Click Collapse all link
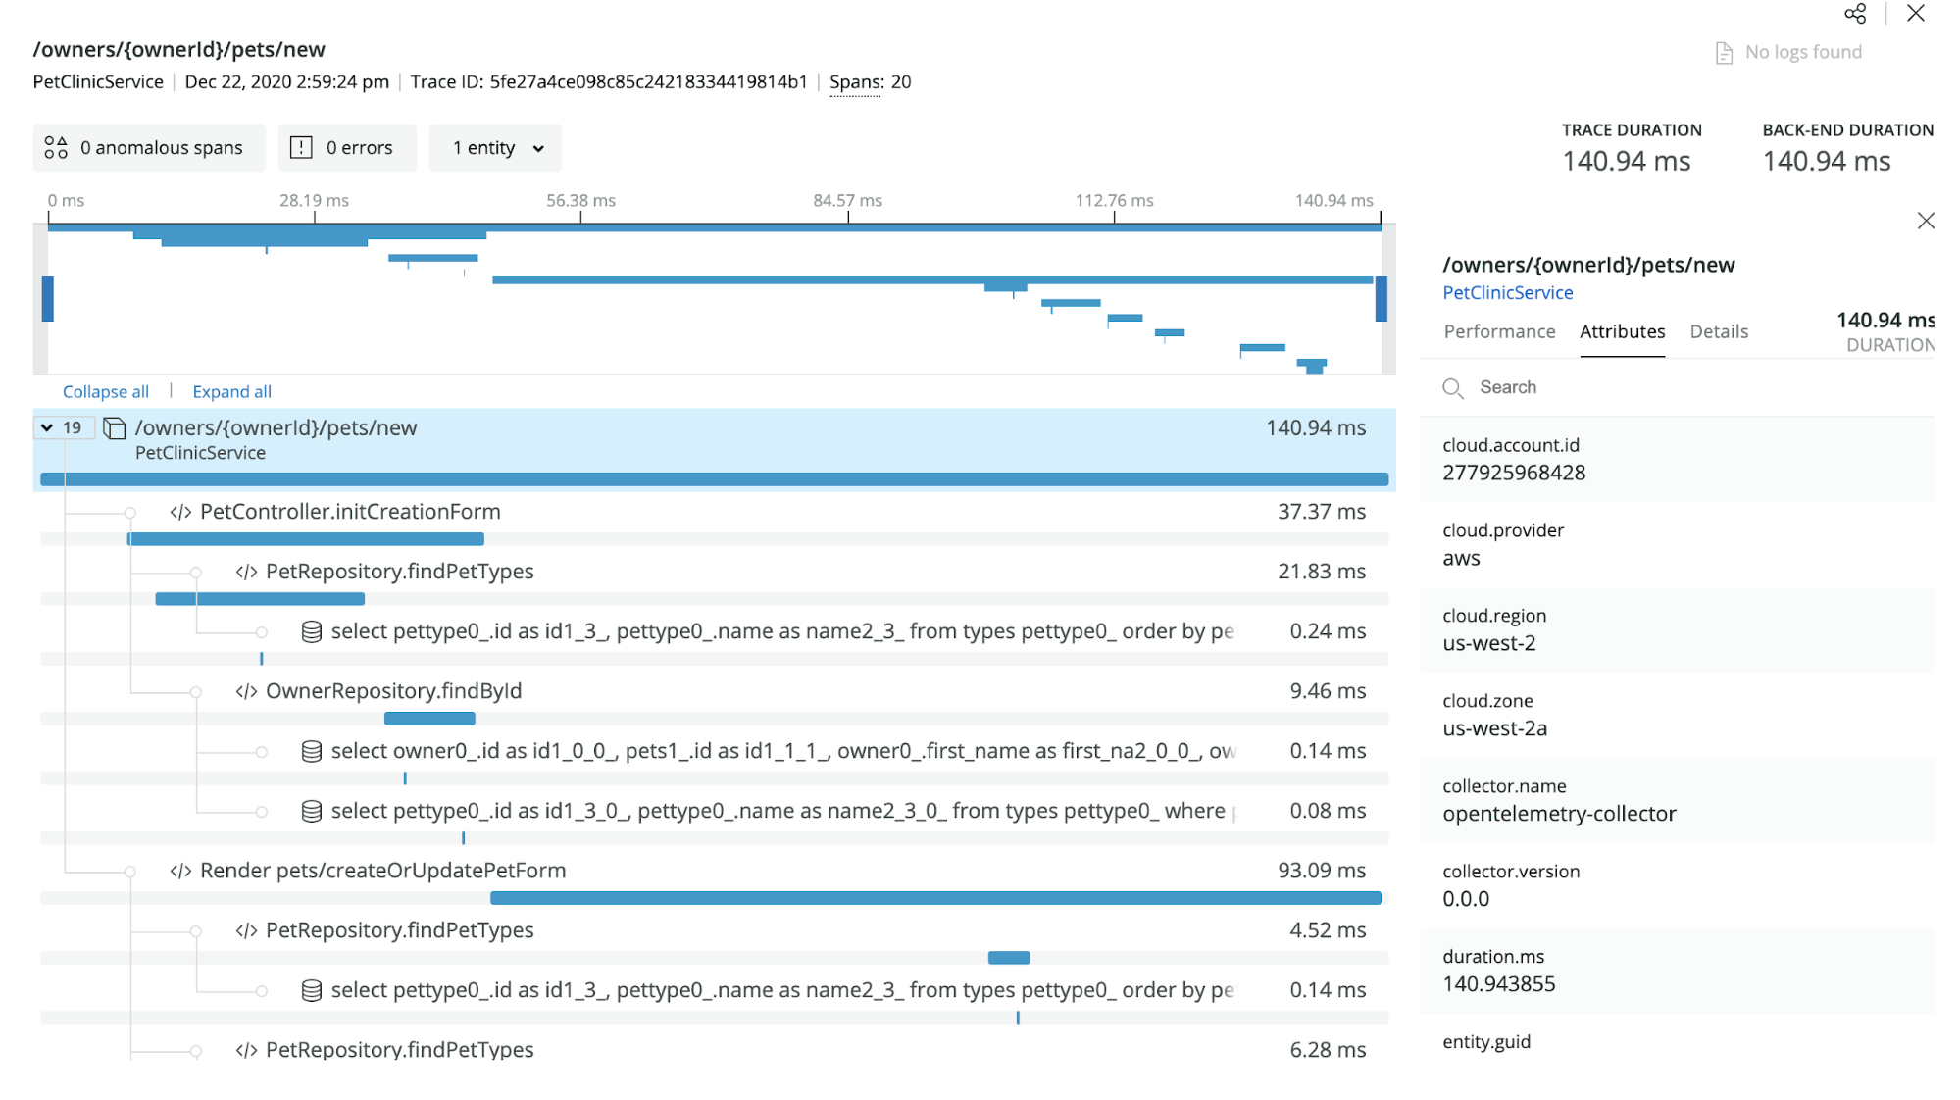1960x1100 pixels. [106, 391]
